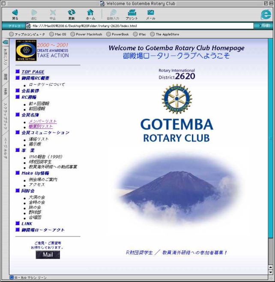
Task: Open the 御殿場ローターアクト link
Action: pyautogui.click(x=43, y=230)
